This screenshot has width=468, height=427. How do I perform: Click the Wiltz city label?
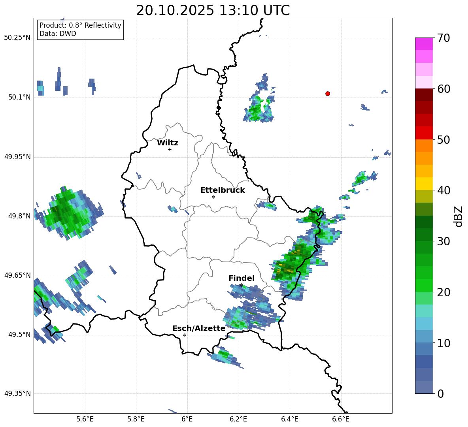click(x=168, y=143)
